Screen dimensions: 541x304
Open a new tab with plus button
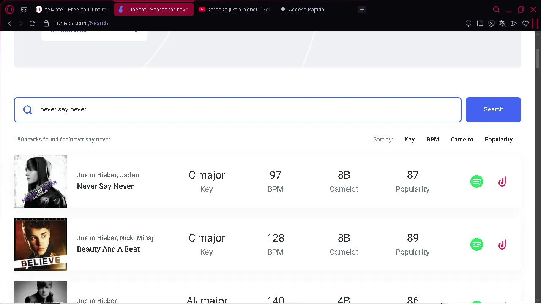[x=362, y=9]
